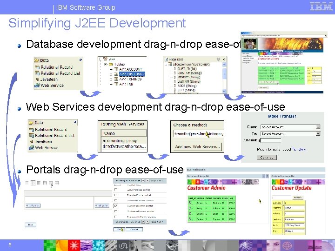Click the Done button below the layout
Image resolution: width=335 pixels, height=251 pixels.
(x=31, y=225)
